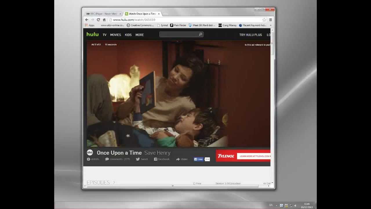Open the Week 18: Hard disk bookmark
Image resolution: width=371 pixels, height=209 pixels.
tap(202, 25)
